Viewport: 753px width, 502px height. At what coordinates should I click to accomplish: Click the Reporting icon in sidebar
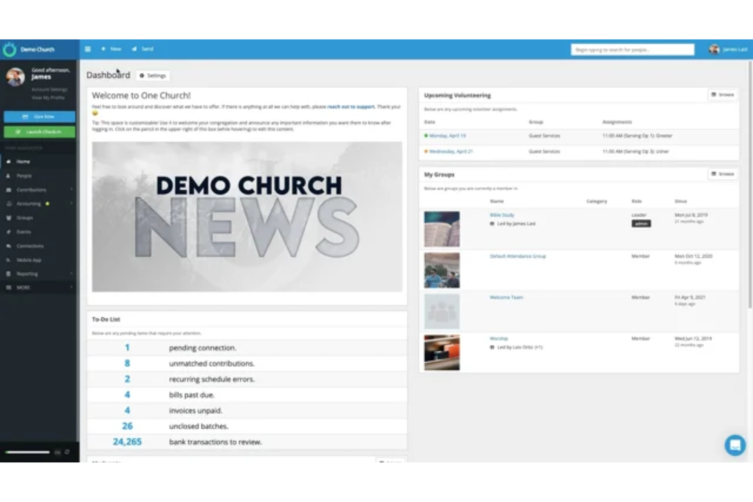tap(8, 274)
